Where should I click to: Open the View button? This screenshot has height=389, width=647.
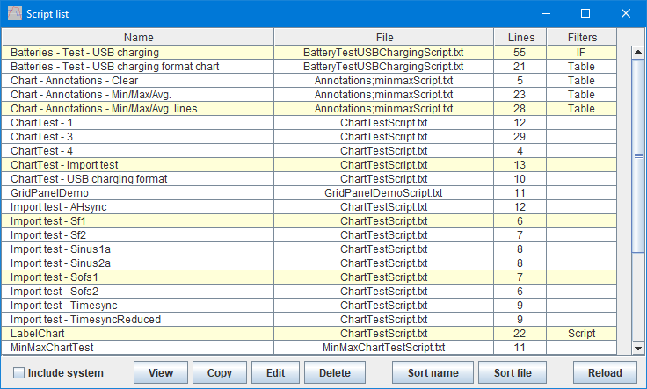pyautogui.click(x=161, y=373)
